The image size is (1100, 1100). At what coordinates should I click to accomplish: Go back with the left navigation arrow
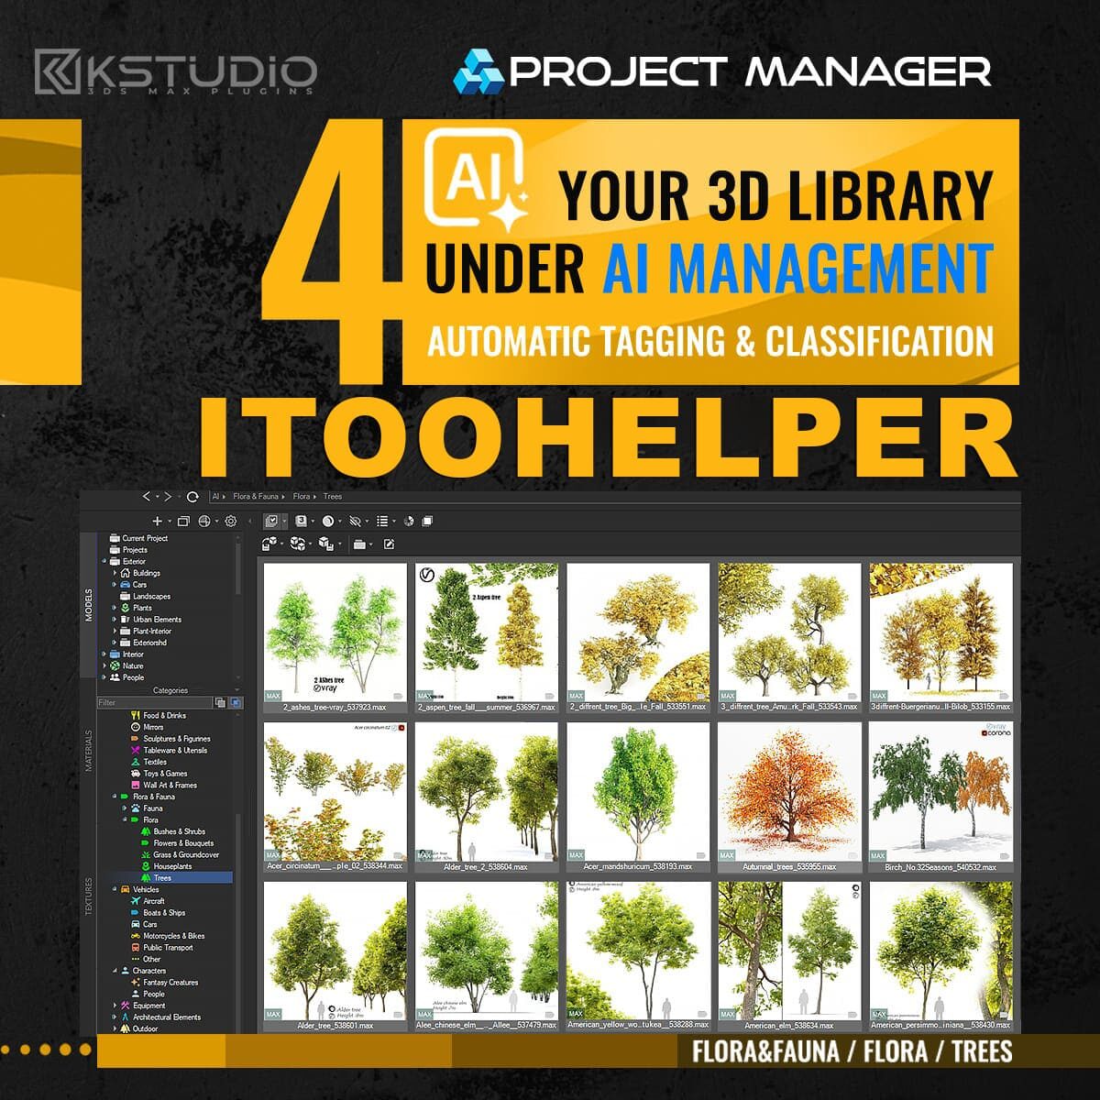(x=146, y=497)
